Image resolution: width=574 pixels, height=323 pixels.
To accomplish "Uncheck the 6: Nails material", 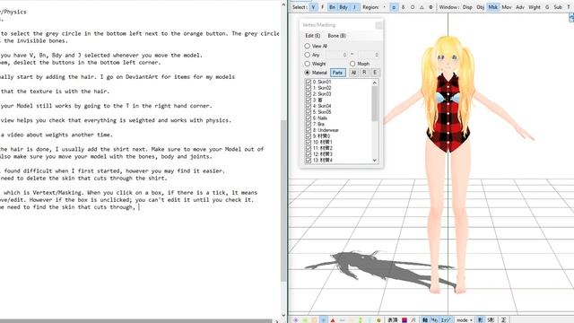I will coord(309,118).
